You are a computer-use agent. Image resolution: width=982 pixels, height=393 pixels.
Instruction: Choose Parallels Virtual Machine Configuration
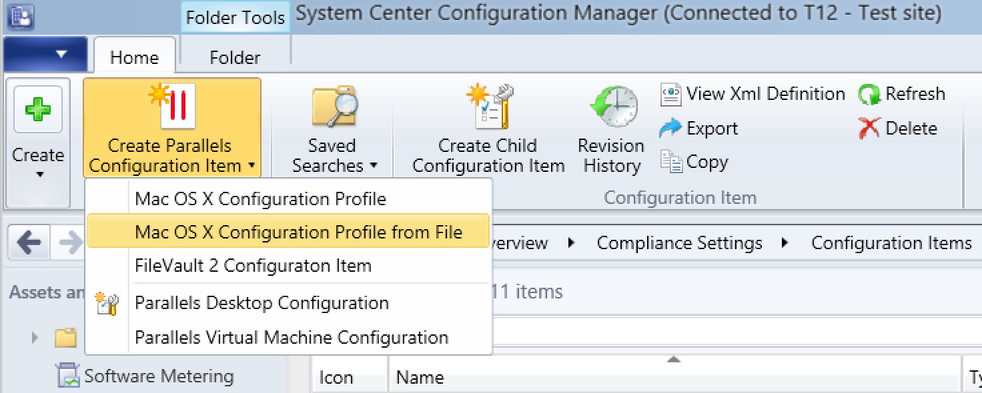click(288, 337)
